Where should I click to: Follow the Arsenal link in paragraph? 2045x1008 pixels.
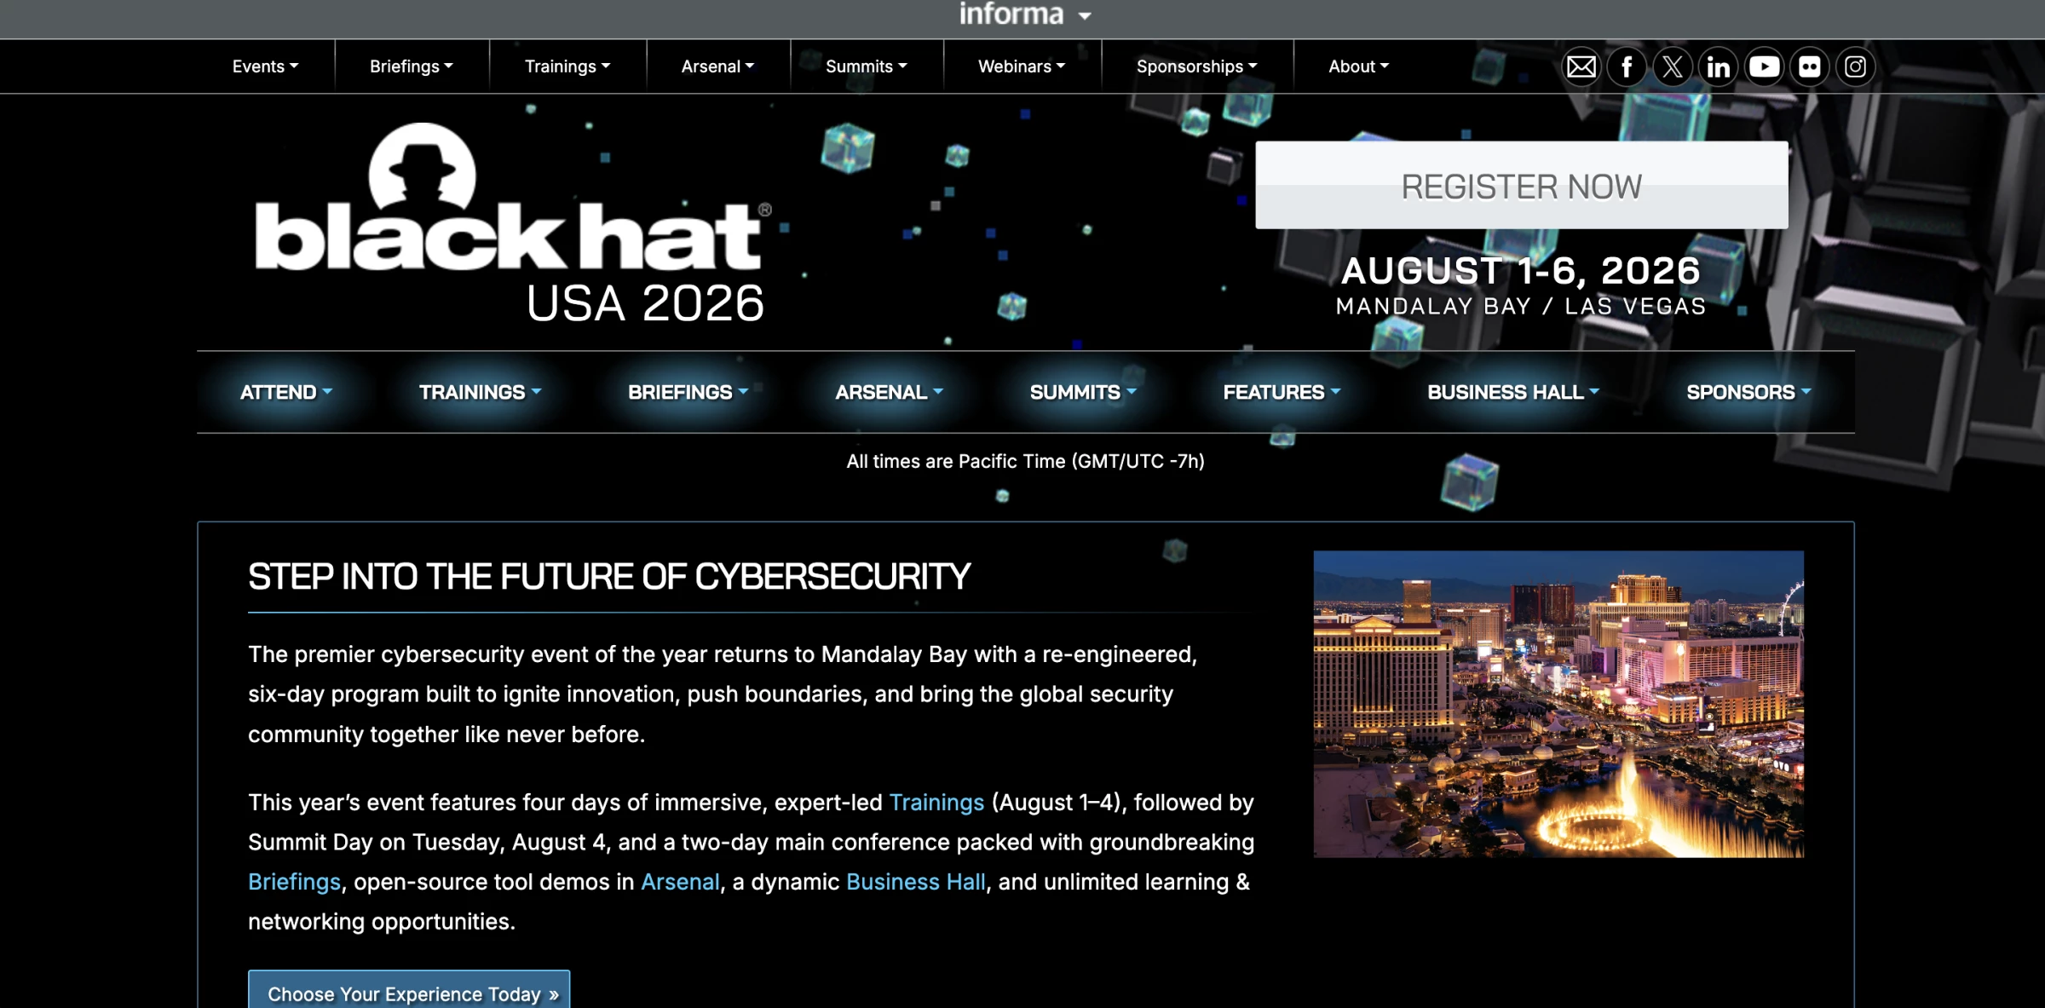coord(680,882)
